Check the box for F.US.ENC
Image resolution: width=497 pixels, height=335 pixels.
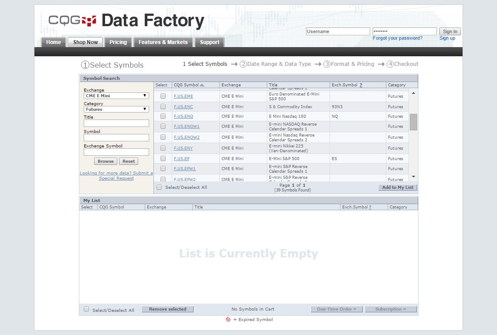pos(163,106)
